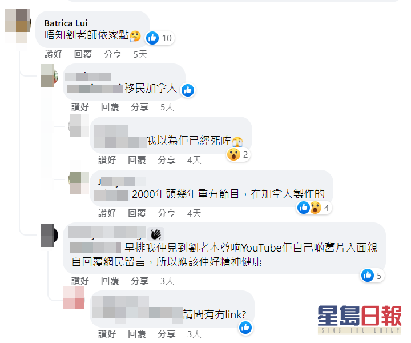Click the like reaction count on Batrica Lui's comment
Viewport: 411px width, 343px height.
160,38
